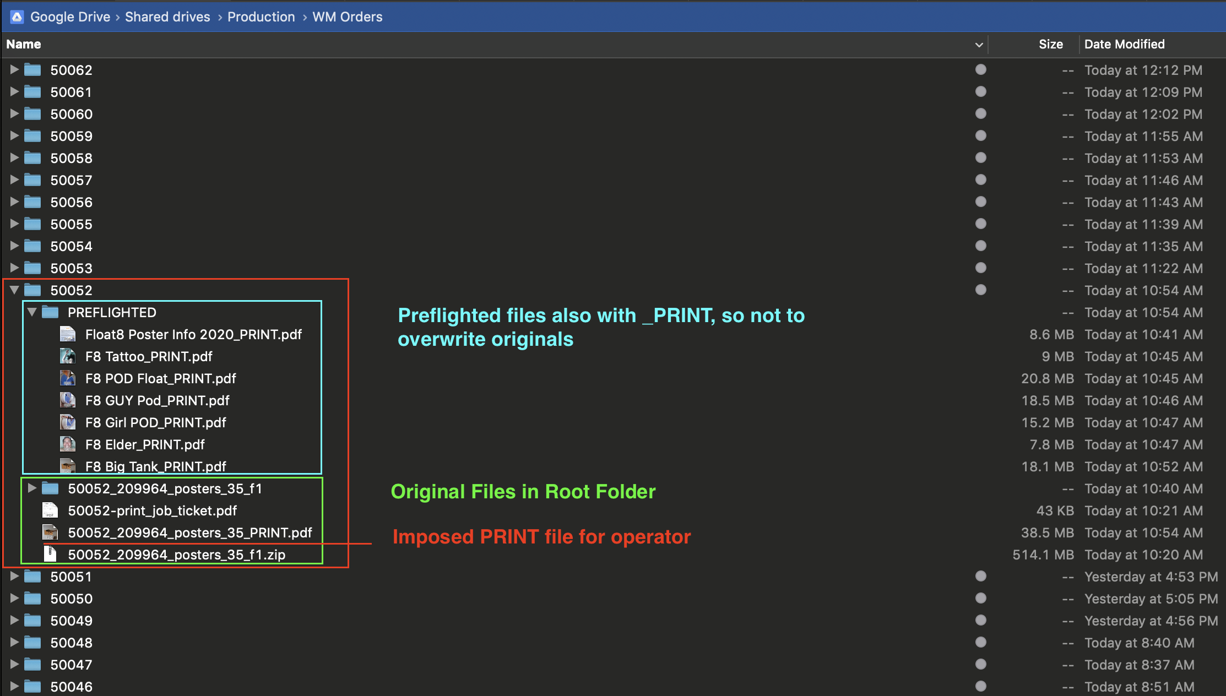
Task: Click sync status dot for folder 50052
Action: pos(980,290)
